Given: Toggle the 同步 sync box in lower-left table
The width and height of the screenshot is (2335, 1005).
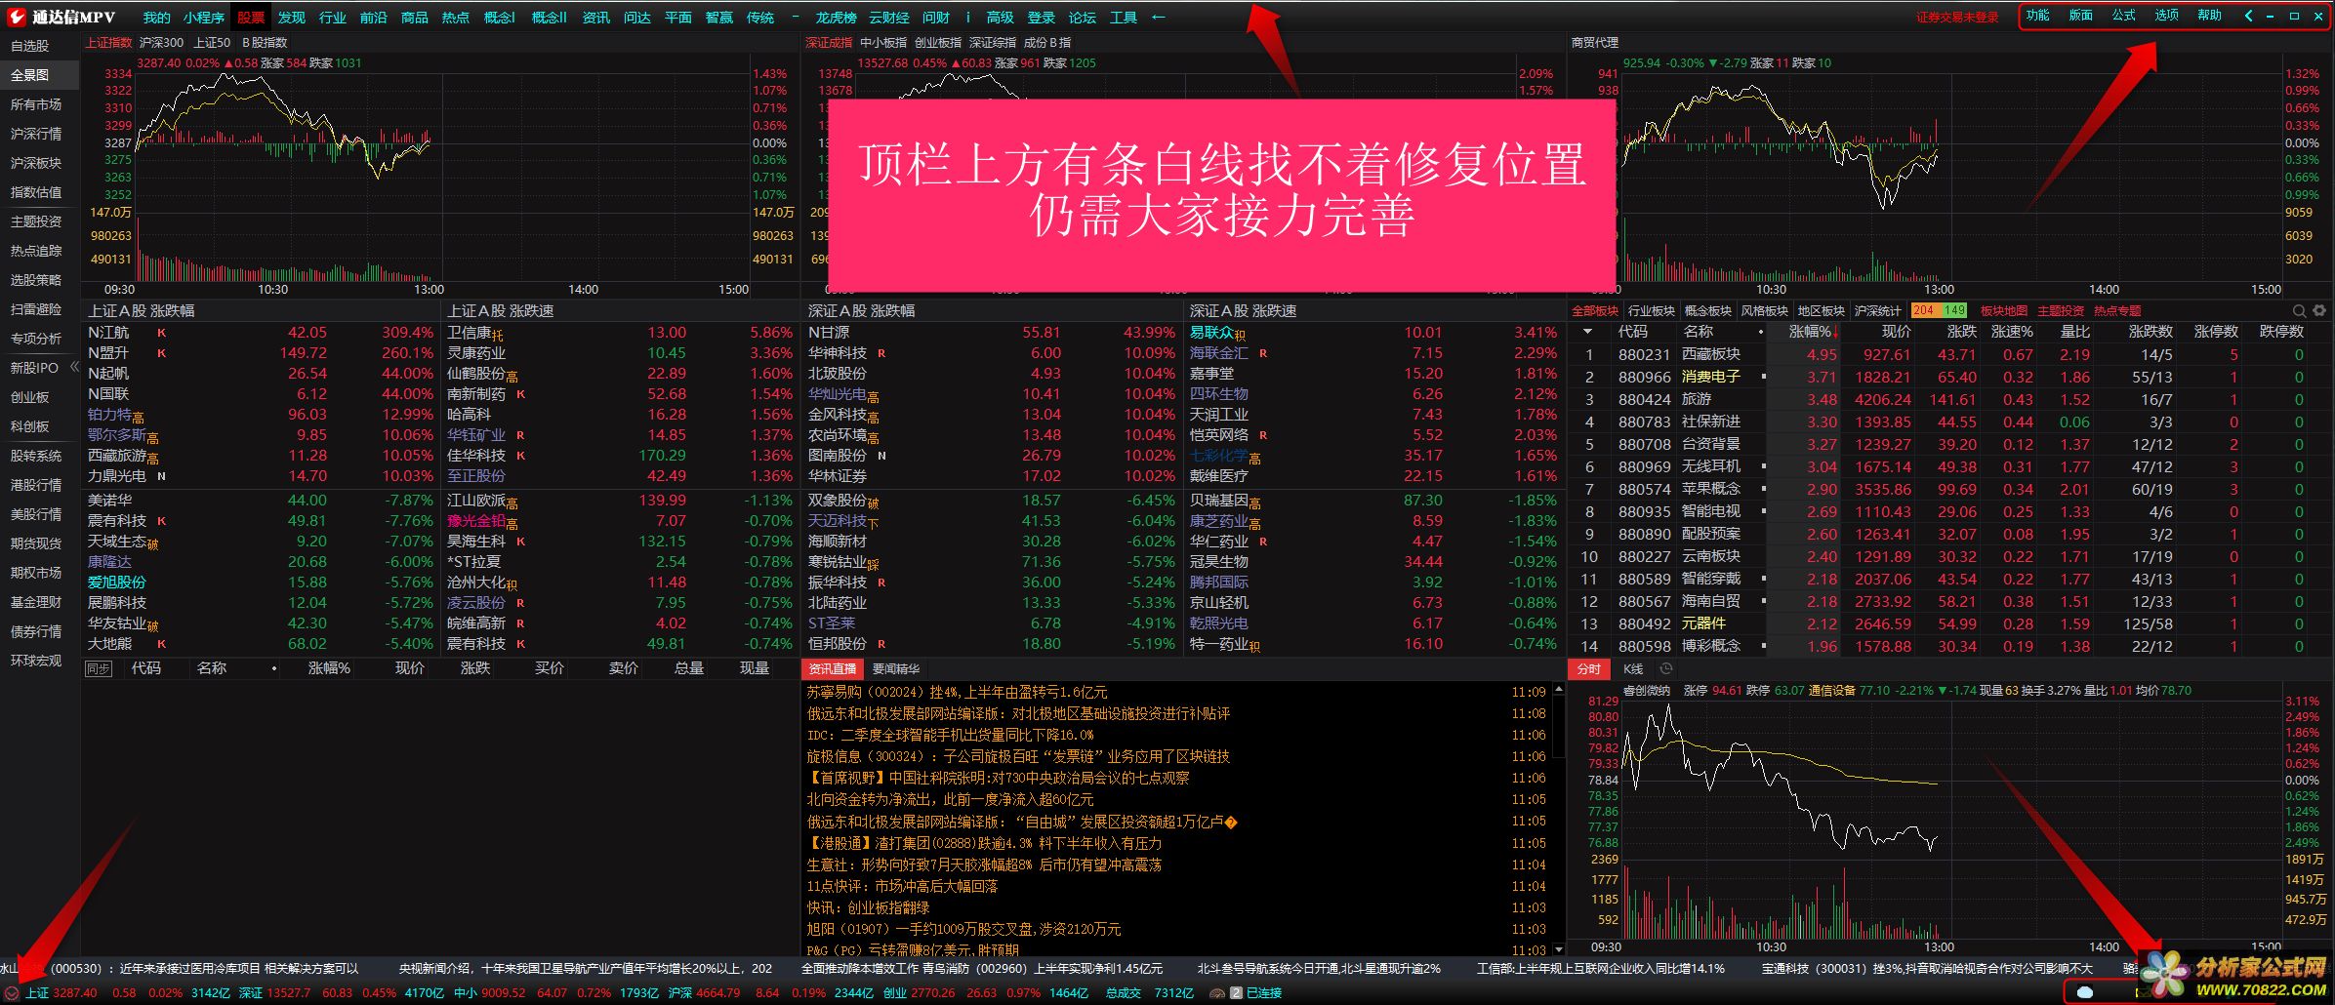Looking at the screenshot, I should point(98,668).
